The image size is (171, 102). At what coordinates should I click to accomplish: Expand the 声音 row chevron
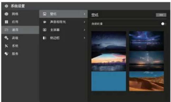coord(84,22)
